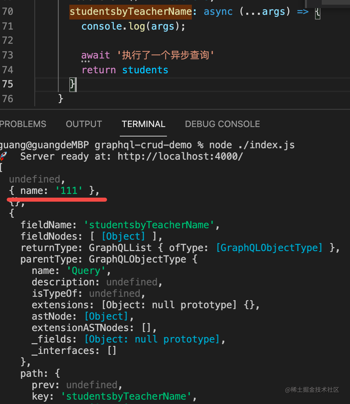This screenshot has height=404, width=350.
Task: Select the TERMINAL tab
Action: coord(143,124)
